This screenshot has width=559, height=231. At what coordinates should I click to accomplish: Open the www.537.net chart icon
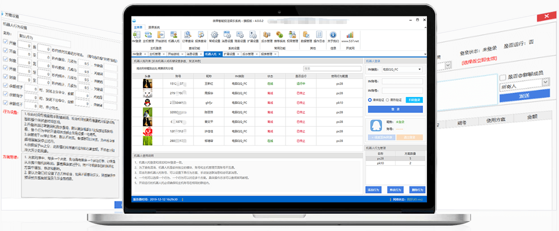(350, 35)
